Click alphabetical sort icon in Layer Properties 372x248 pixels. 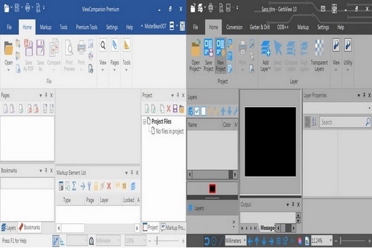(x=314, y=122)
